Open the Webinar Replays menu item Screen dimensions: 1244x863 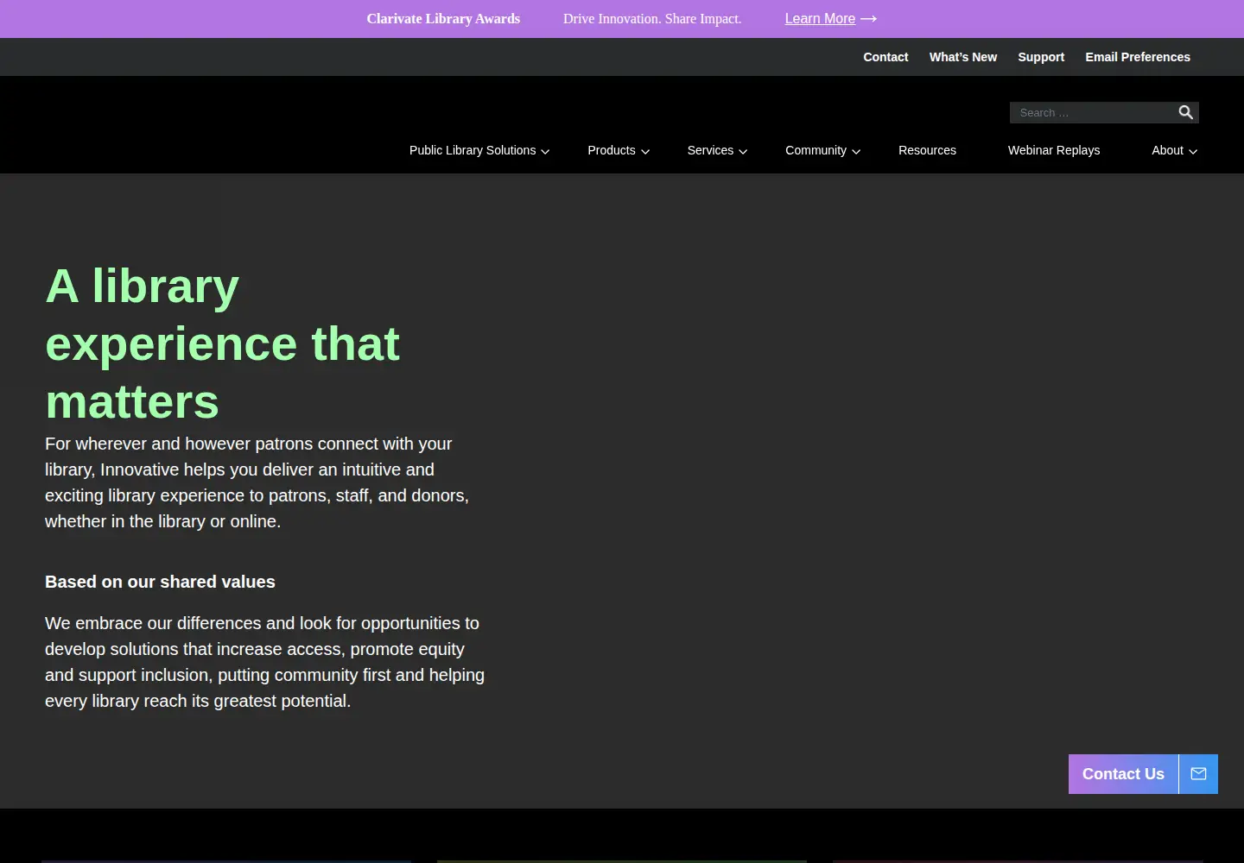(1054, 150)
